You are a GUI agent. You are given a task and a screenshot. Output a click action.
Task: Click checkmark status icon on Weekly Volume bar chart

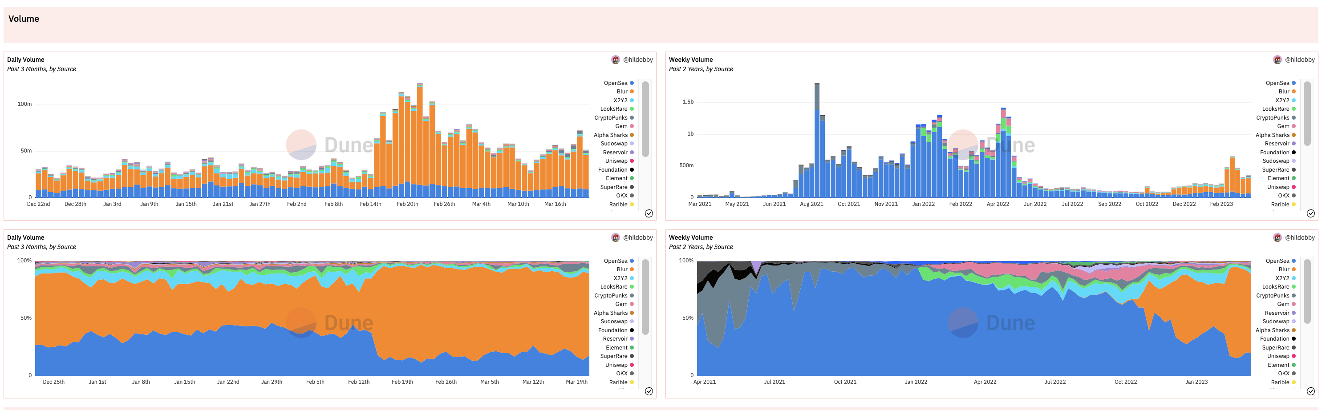click(x=1311, y=214)
